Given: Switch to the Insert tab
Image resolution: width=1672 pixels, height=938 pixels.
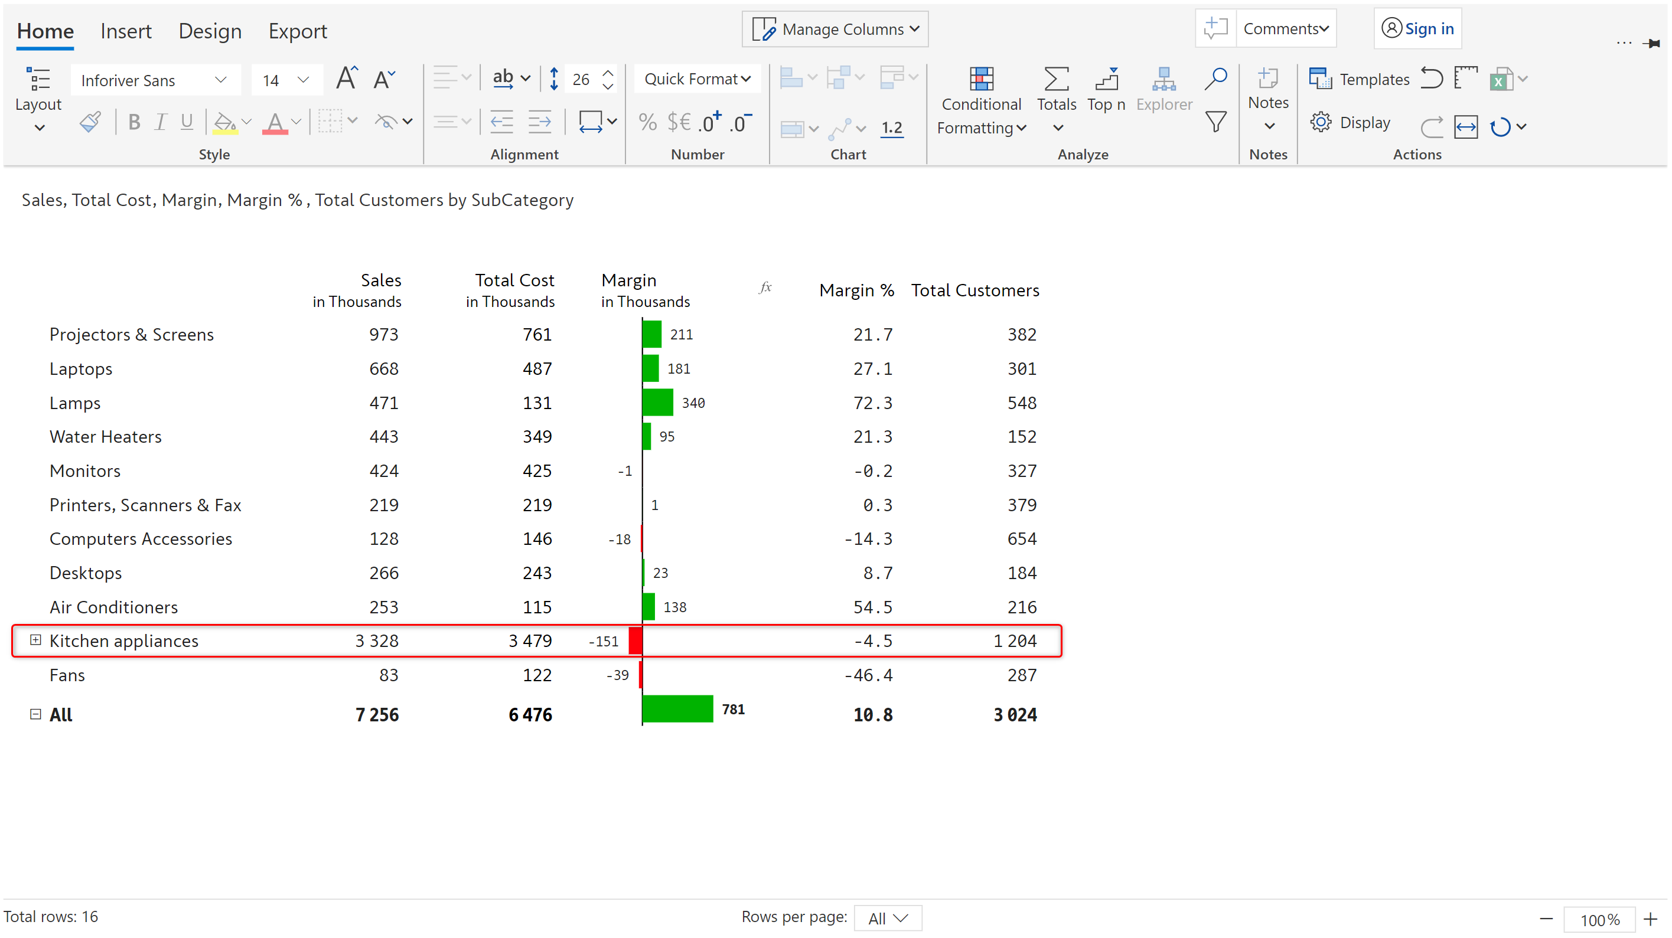Looking at the screenshot, I should tap(125, 31).
